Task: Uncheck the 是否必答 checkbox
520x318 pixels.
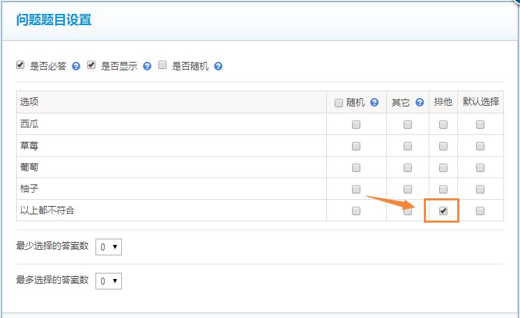Action: pyautogui.click(x=20, y=65)
